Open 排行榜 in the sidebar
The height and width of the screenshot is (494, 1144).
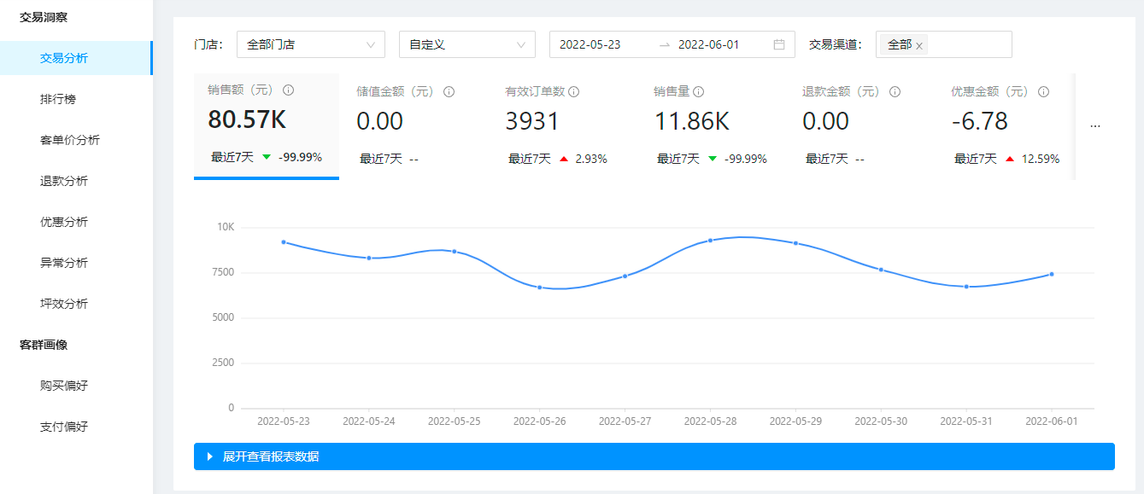tap(58, 99)
